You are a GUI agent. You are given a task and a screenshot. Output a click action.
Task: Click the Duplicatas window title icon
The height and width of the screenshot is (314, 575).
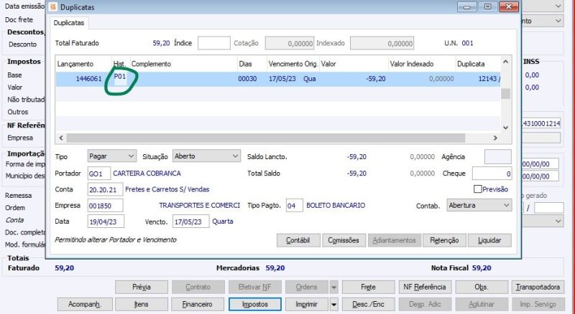(53, 7)
